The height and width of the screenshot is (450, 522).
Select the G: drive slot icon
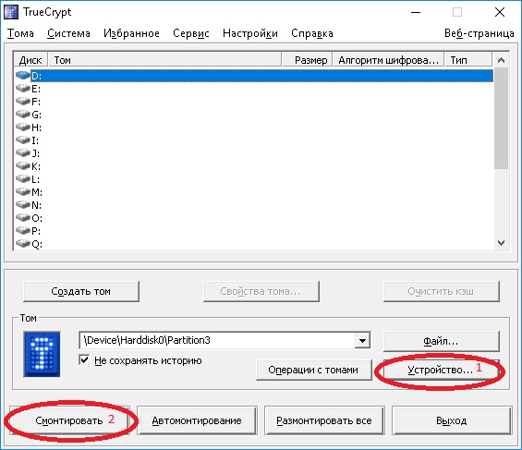point(23,115)
